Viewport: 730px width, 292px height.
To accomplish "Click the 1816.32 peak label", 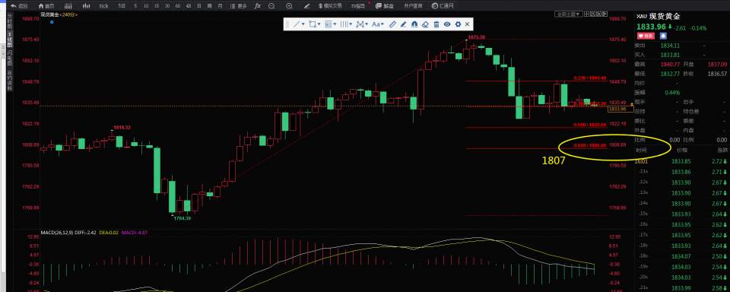I will coord(122,127).
